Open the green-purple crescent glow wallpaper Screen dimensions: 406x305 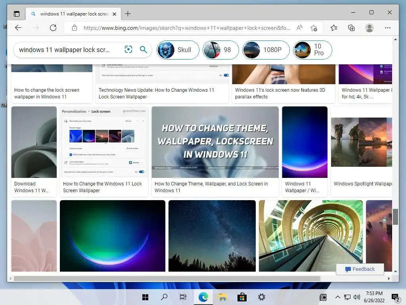coord(112,236)
